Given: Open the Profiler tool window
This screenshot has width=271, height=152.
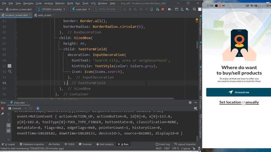Looking at the screenshot, I should point(54,144).
